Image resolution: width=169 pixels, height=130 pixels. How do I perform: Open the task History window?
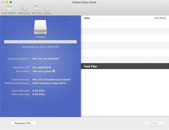[47, 8]
